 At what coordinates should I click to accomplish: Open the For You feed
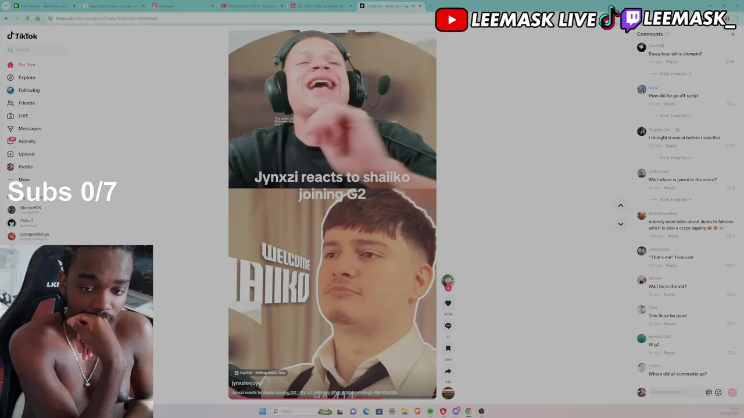point(22,64)
